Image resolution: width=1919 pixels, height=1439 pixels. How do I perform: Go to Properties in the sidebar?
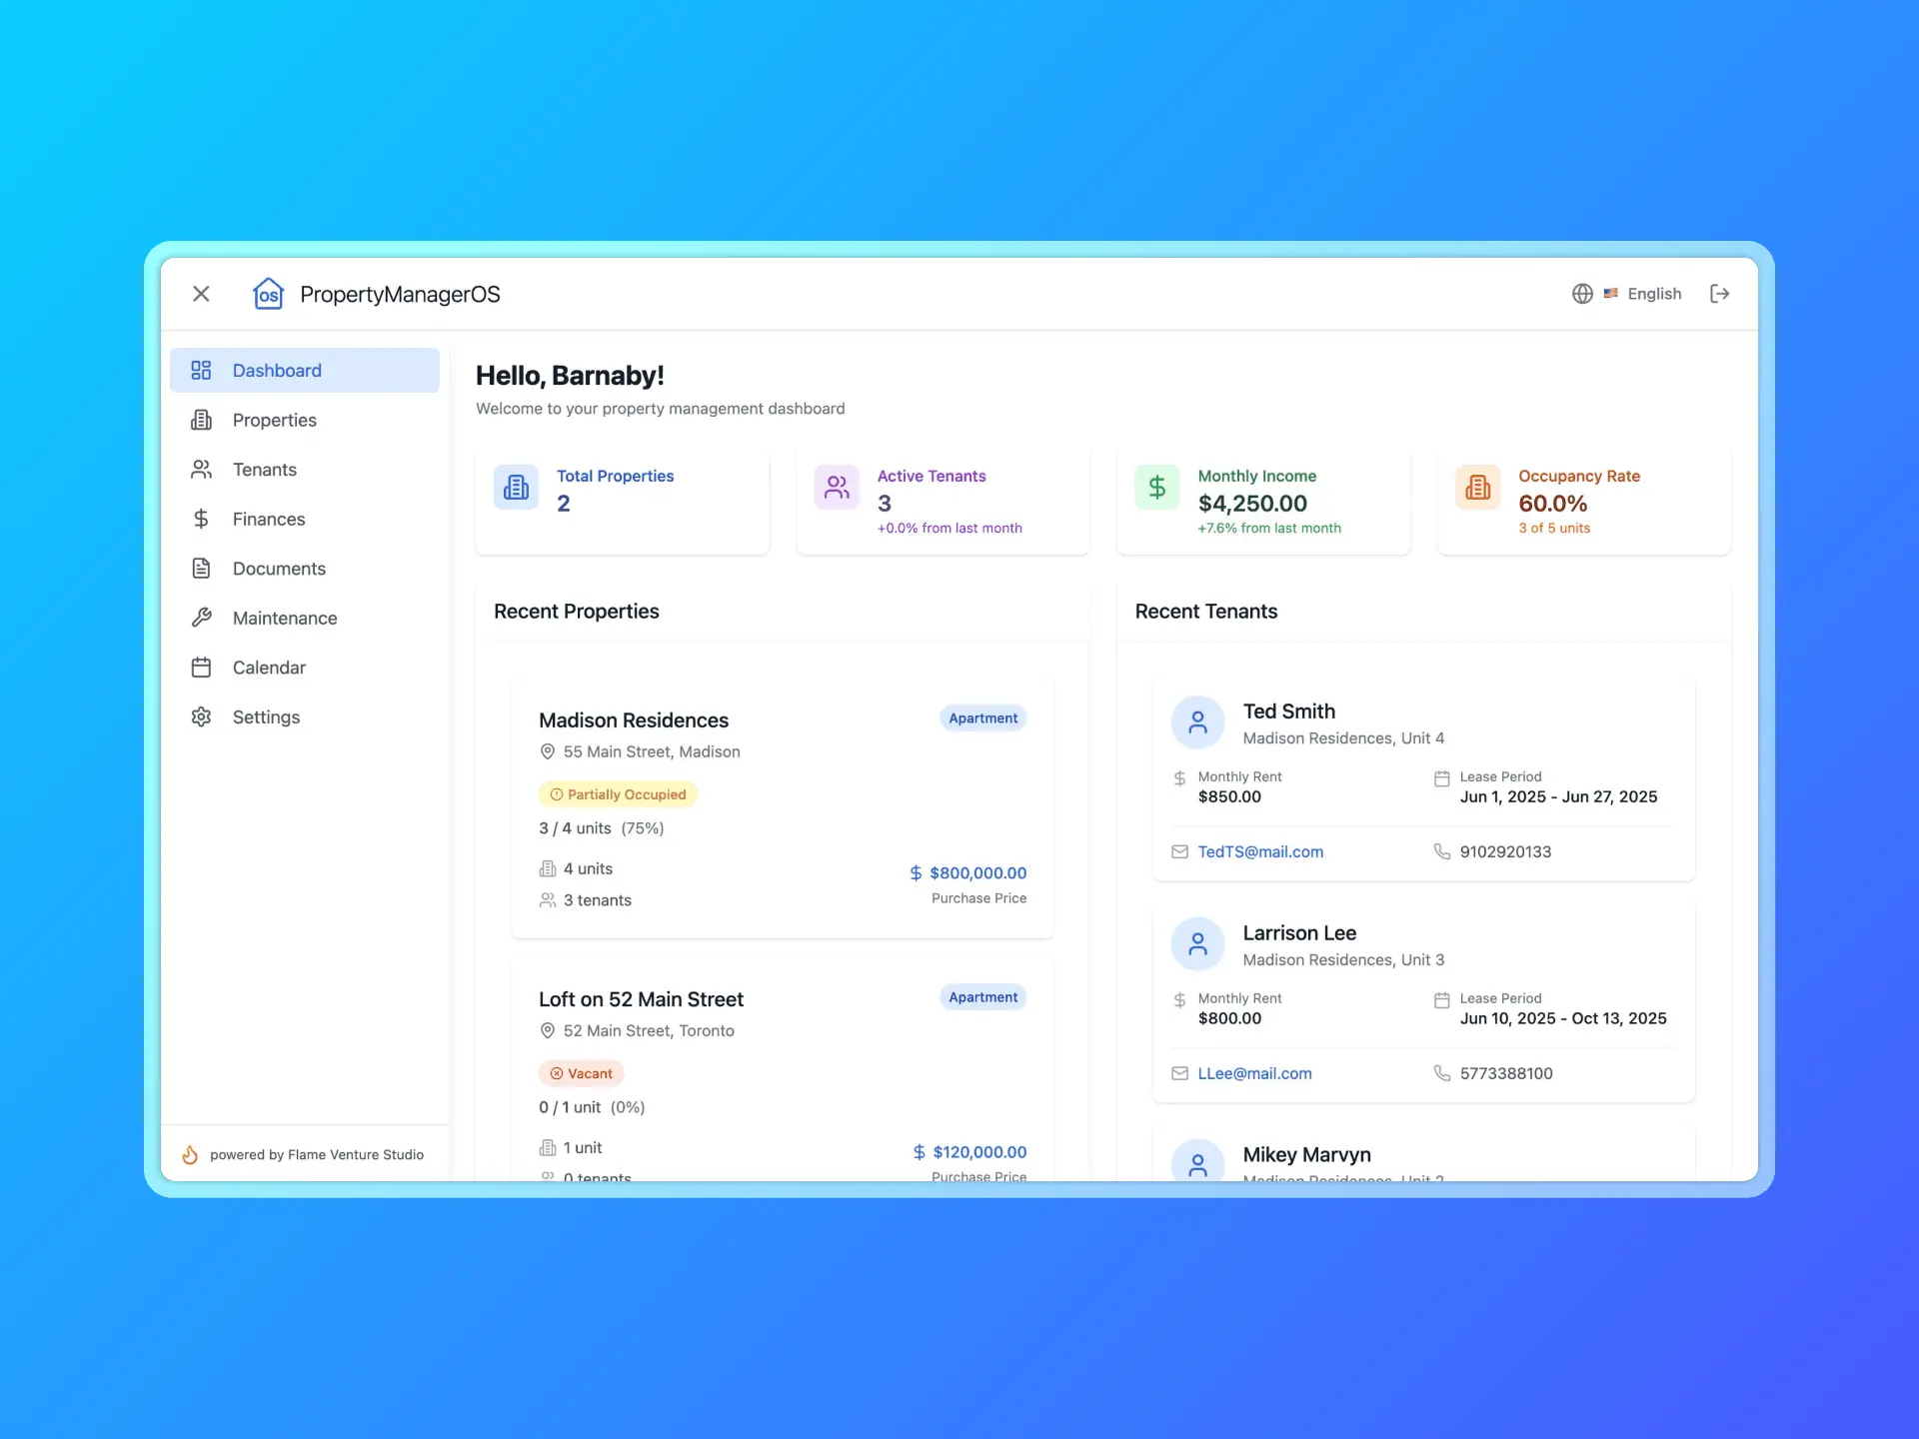[x=305, y=421]
